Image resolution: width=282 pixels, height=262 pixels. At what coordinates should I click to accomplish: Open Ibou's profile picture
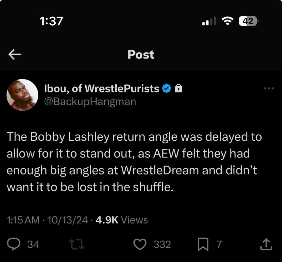tap(22, 95)
